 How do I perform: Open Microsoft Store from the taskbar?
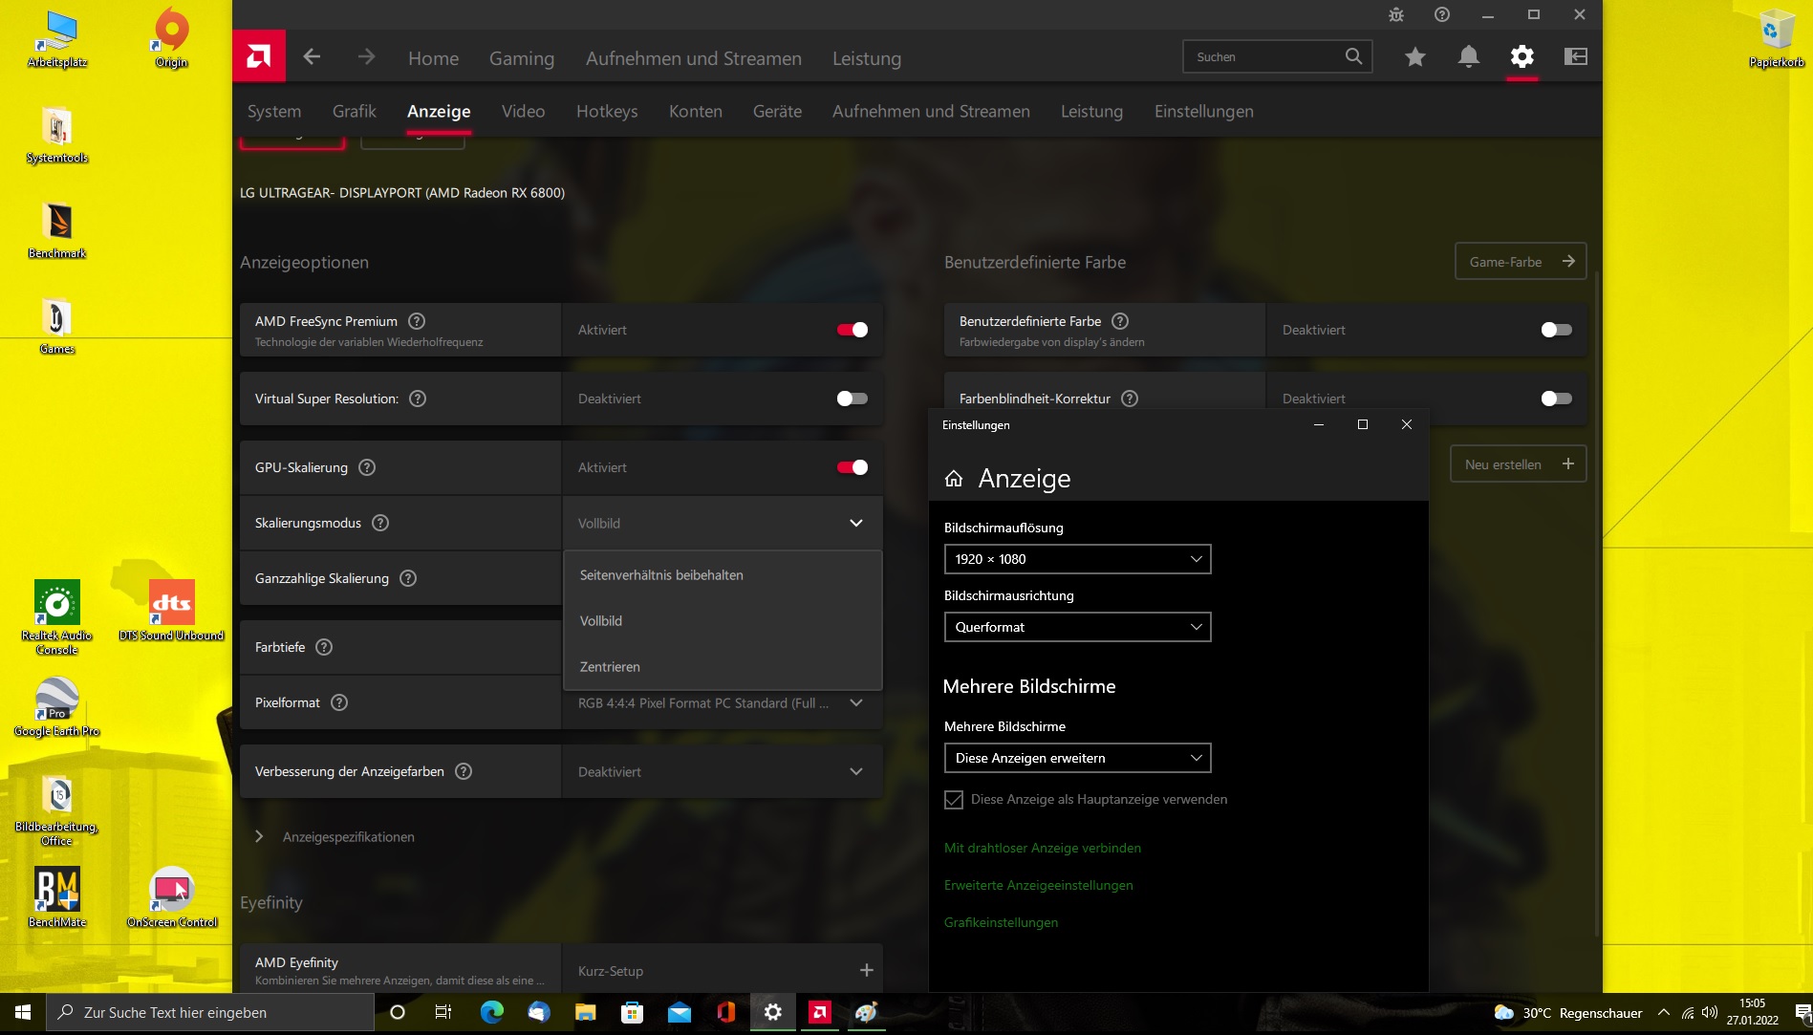pos(632,1012)
